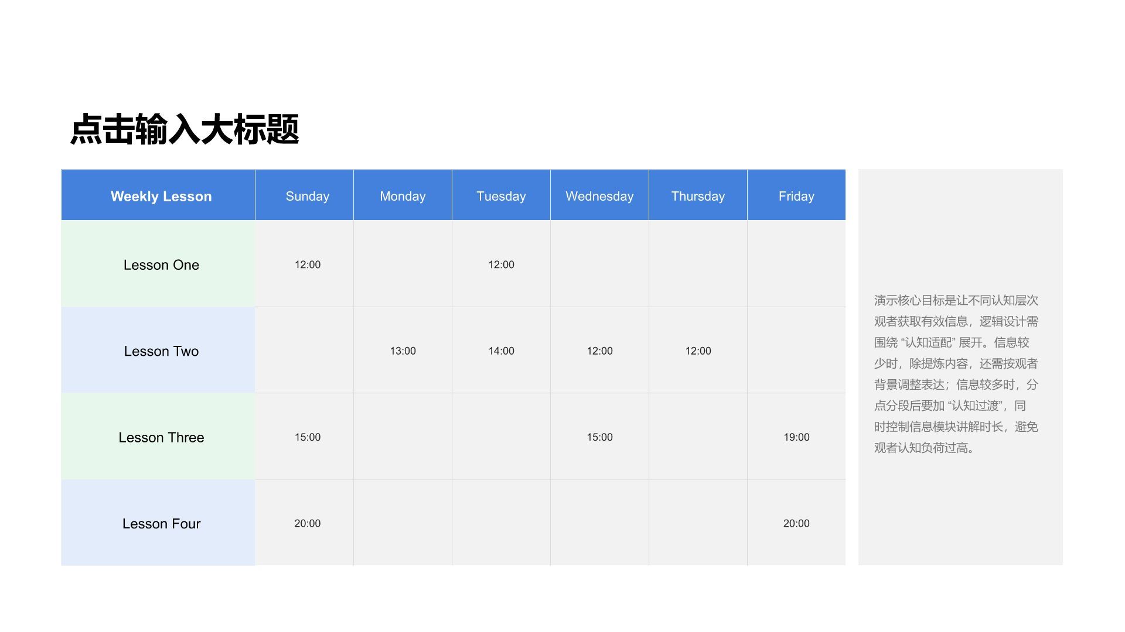Click the 20:00 cell for Lesson Four Sunday

(306, 524)
